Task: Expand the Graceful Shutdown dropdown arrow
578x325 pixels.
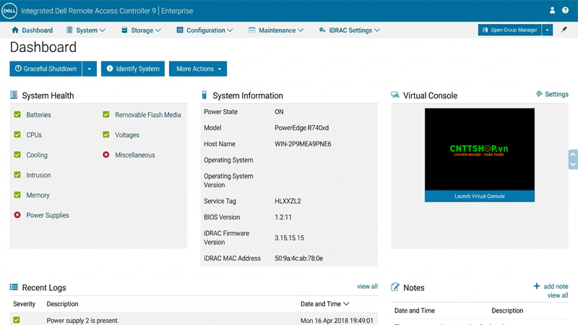Action: [x=89, y=69]
